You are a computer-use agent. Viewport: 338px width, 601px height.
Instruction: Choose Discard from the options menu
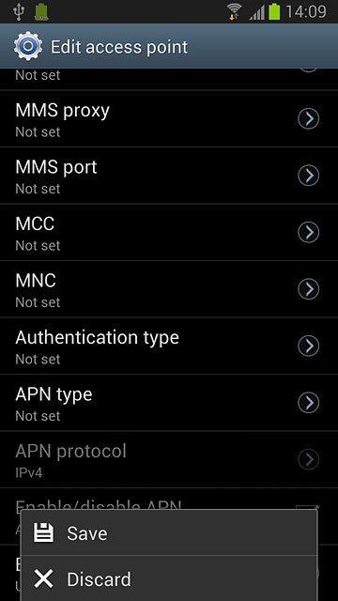coord(169,578)
